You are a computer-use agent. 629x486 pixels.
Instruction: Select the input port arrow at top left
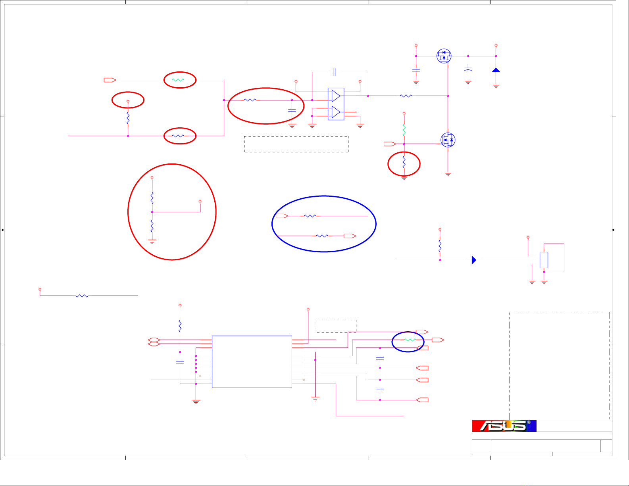(x=110, y=80)
